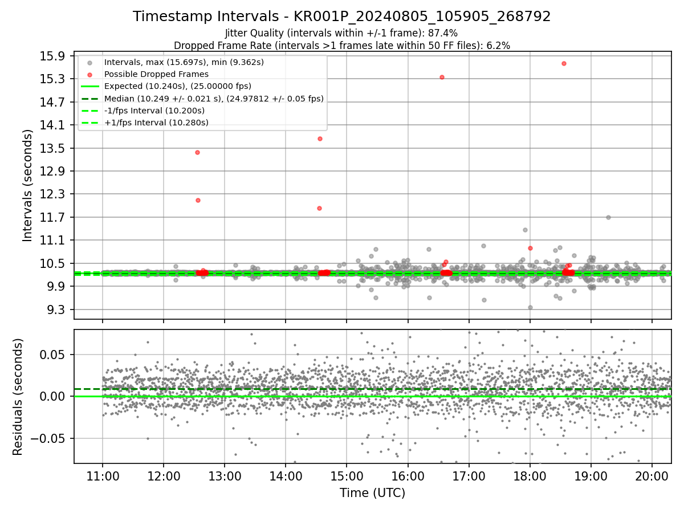This screenshot has height=513, width=684.
Task: Click the 'Residuals (seconds)' y-axis label
Action: (x=18, y=397)
